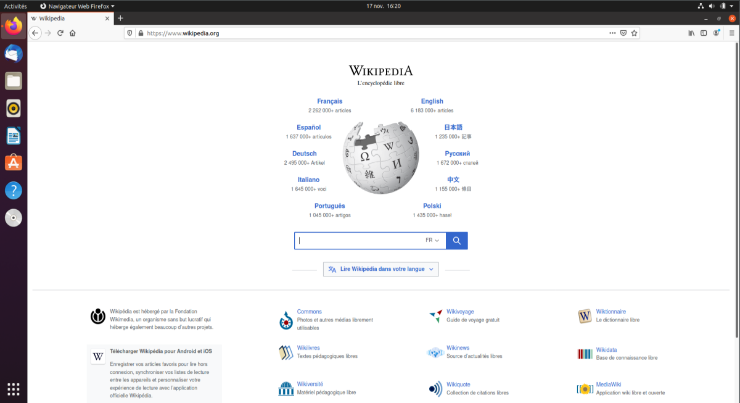The width and height of the screenshot is (740, 403).
Task: Open the Italiano Wikipedia link
Action: (308, 180)
